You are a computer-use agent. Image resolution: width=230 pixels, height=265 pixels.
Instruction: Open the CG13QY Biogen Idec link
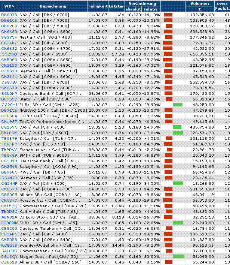[x=9, y=256]
